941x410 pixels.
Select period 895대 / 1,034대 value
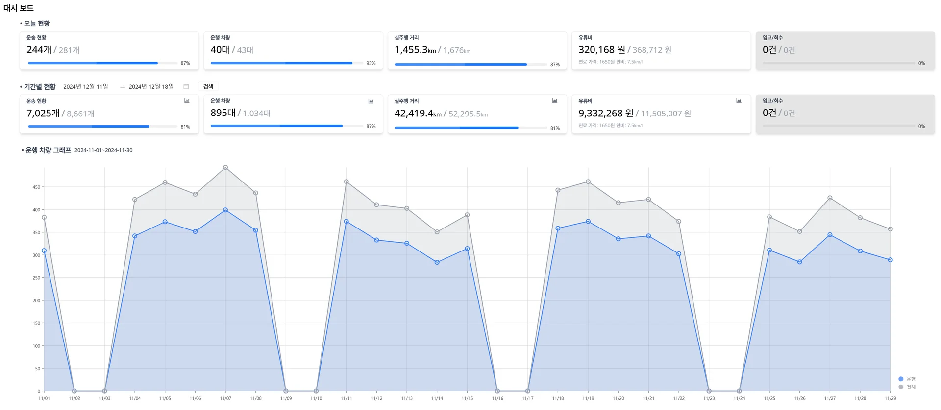tap(241, 113)
